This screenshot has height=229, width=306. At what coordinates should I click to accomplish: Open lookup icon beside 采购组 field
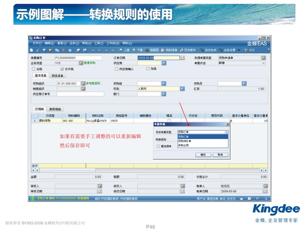[x=164, y=83]
